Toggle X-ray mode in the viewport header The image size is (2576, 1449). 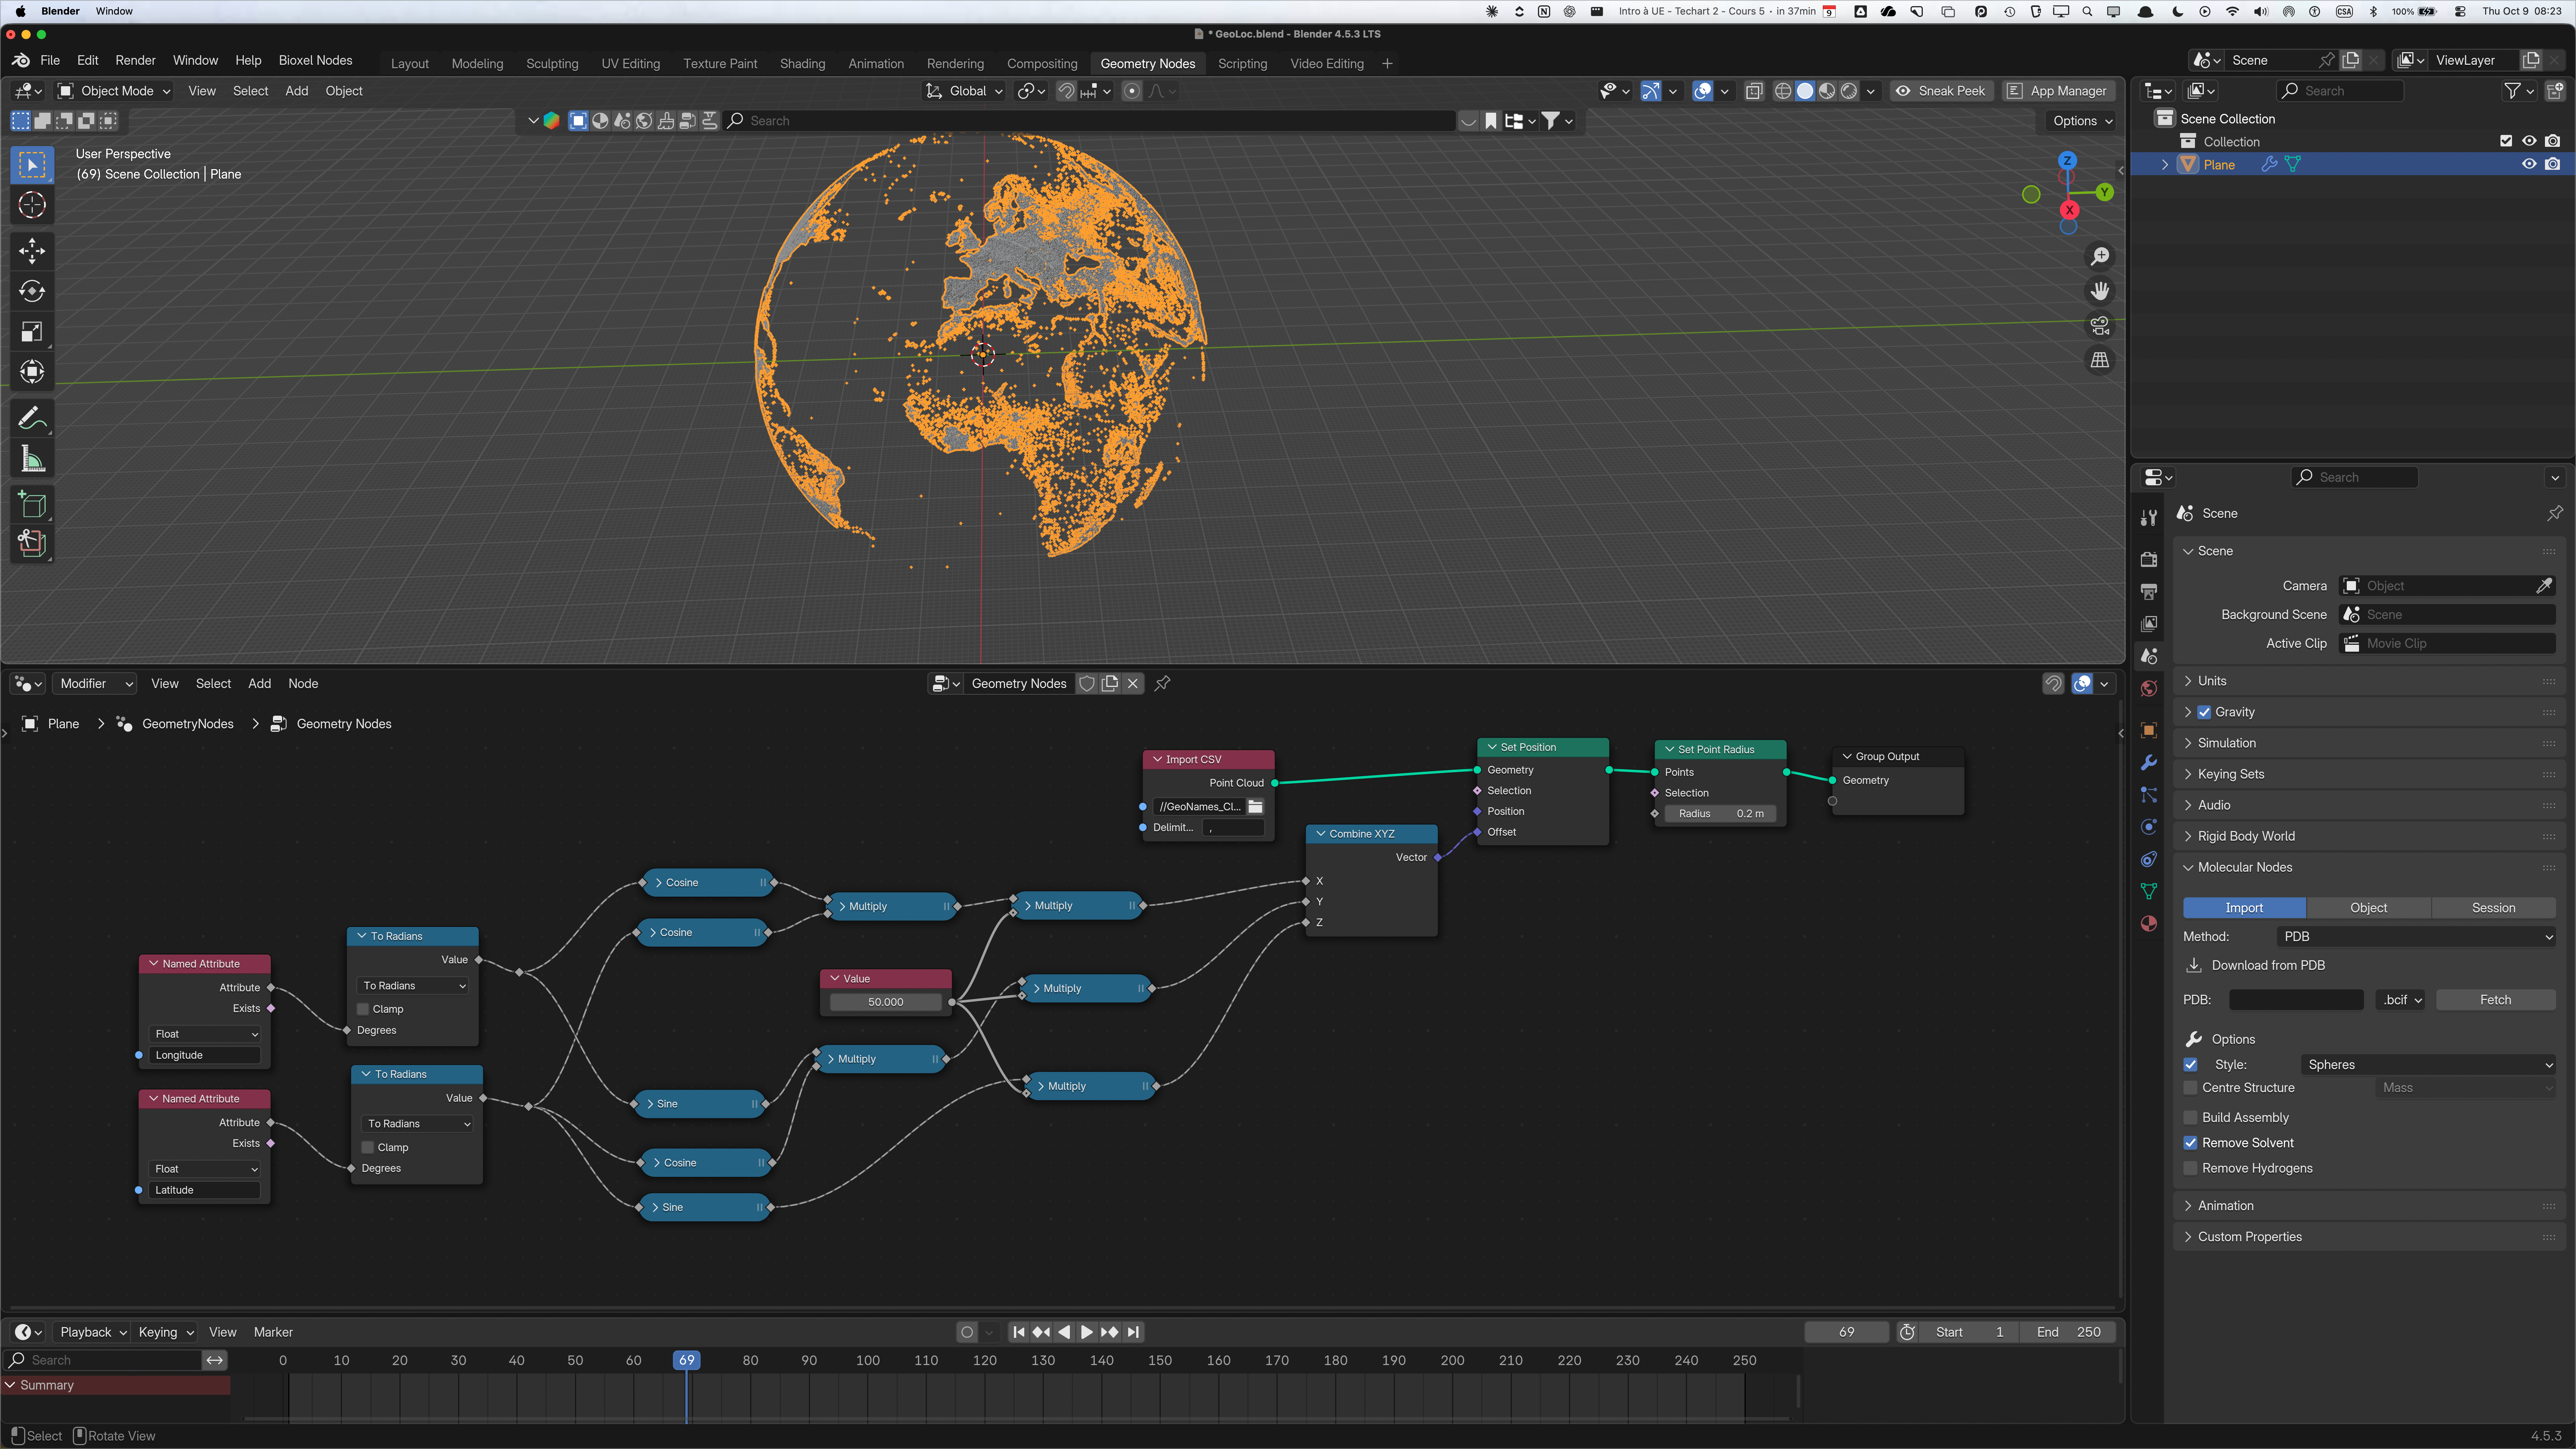(x=1754, y=91)
